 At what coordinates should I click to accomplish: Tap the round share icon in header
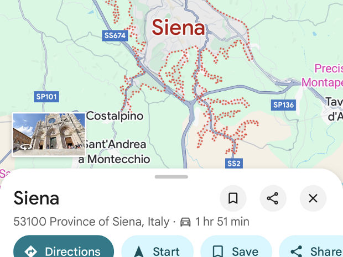click(x=273, y=198)
